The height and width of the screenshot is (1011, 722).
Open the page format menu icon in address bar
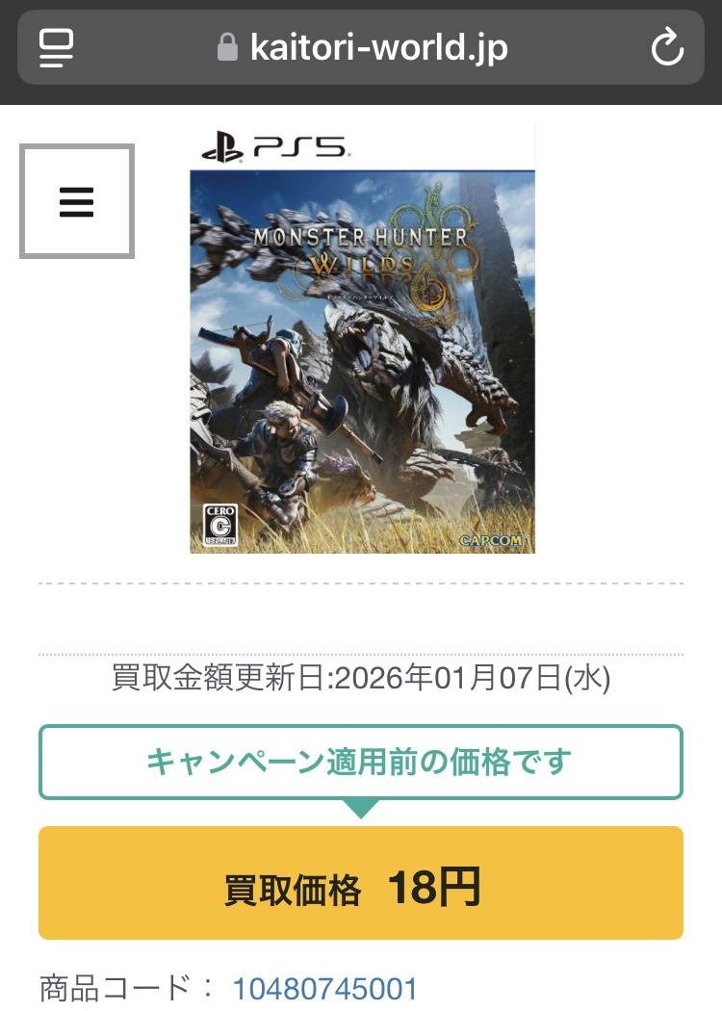(x=56, y=48)
